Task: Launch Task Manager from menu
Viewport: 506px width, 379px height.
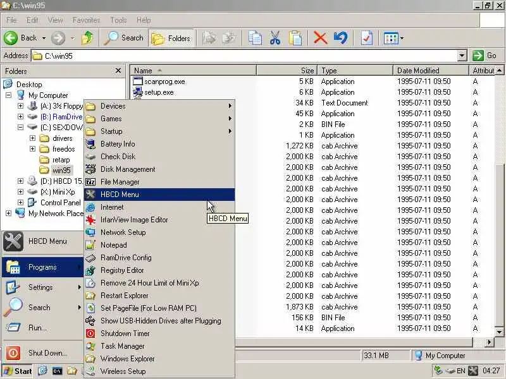Action: pos(159,346)
